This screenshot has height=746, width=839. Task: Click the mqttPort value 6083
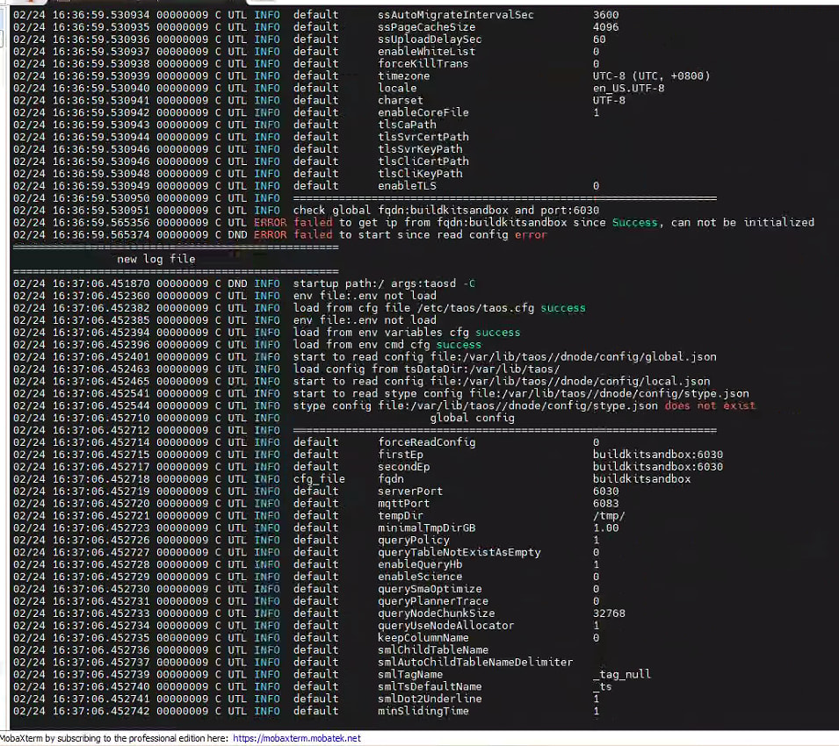[x=605, y=504]
